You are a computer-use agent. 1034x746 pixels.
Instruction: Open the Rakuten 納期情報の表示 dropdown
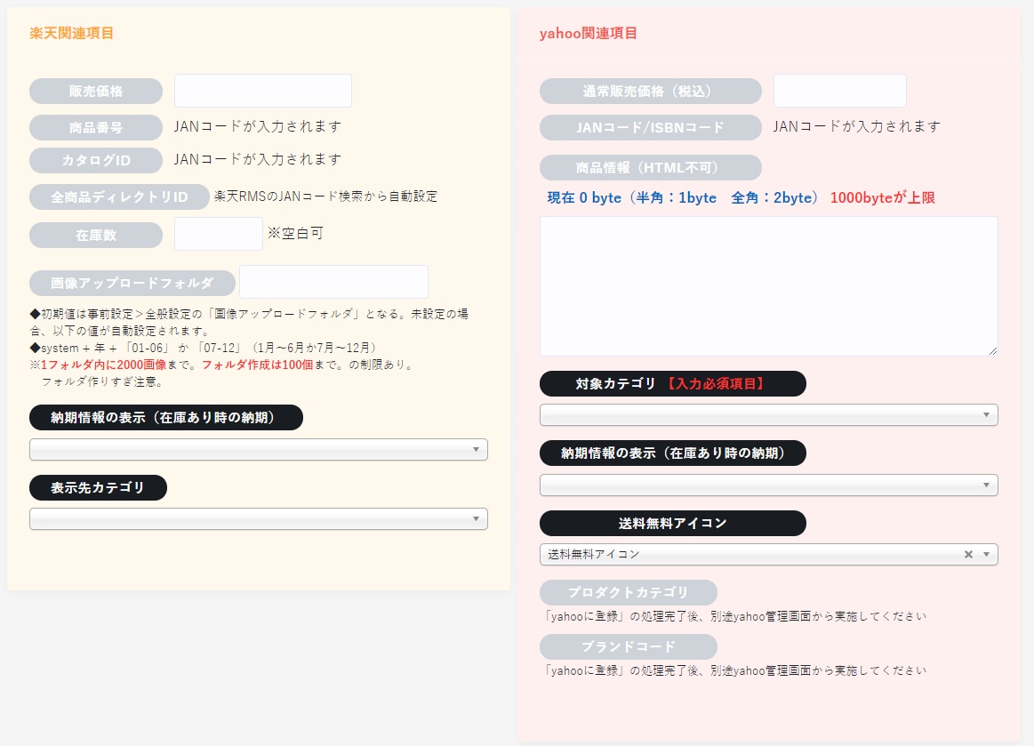(x=259, y=449)
